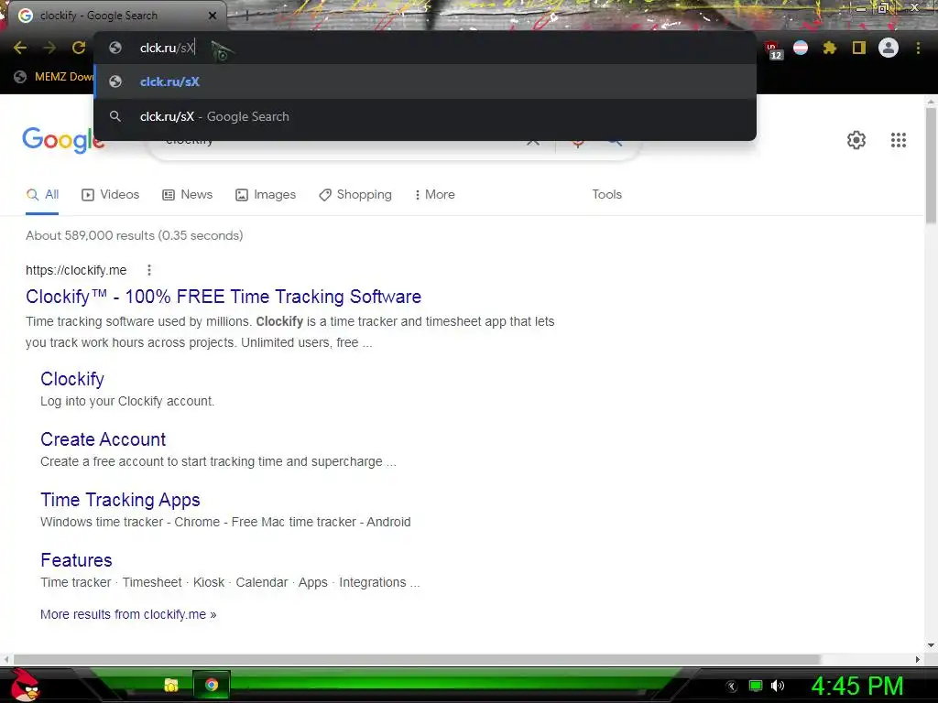Open the Clockify 100% FREE Time Tracking link
Screen dimensions: 938x703
[x=224, y=297]
